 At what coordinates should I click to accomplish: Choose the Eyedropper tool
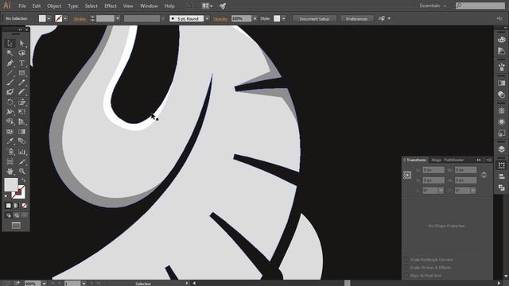(x=10, y=141)
